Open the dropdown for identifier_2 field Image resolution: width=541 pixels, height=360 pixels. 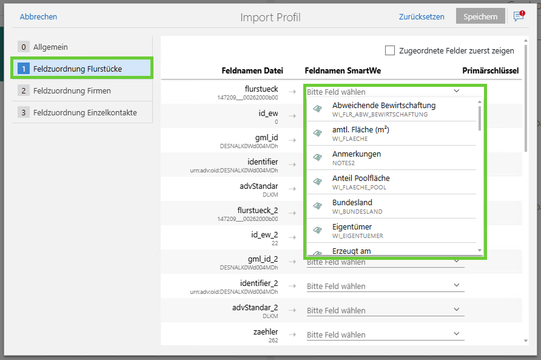pyautogui.click(x=456, y=286)
